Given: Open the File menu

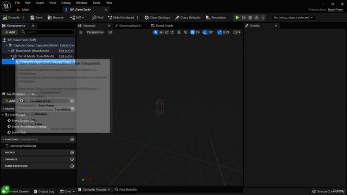Looking at the screenshot, I should click(x=17, y=3).
